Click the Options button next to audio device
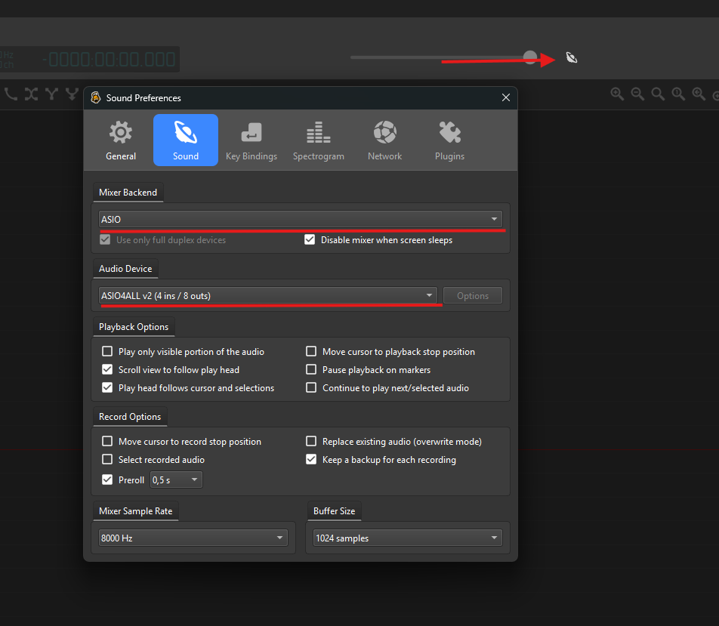Image resolution: width=719 pixels, height=626 pixels. (x=473, y=296)
